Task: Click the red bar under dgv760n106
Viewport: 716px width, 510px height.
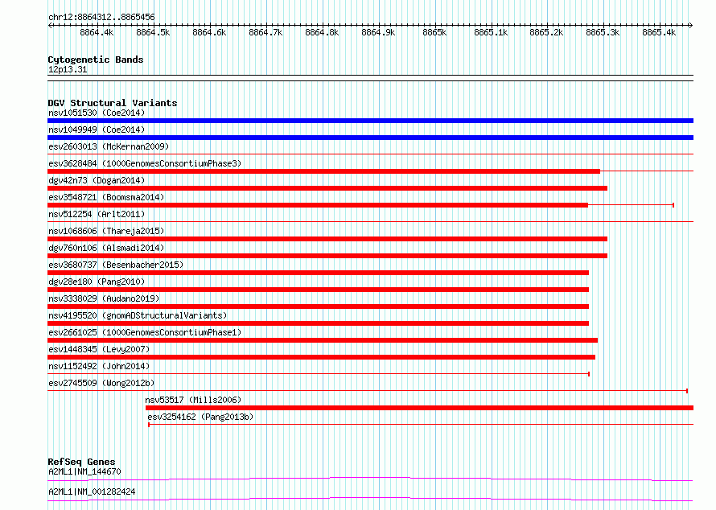Action: (327, 256)
